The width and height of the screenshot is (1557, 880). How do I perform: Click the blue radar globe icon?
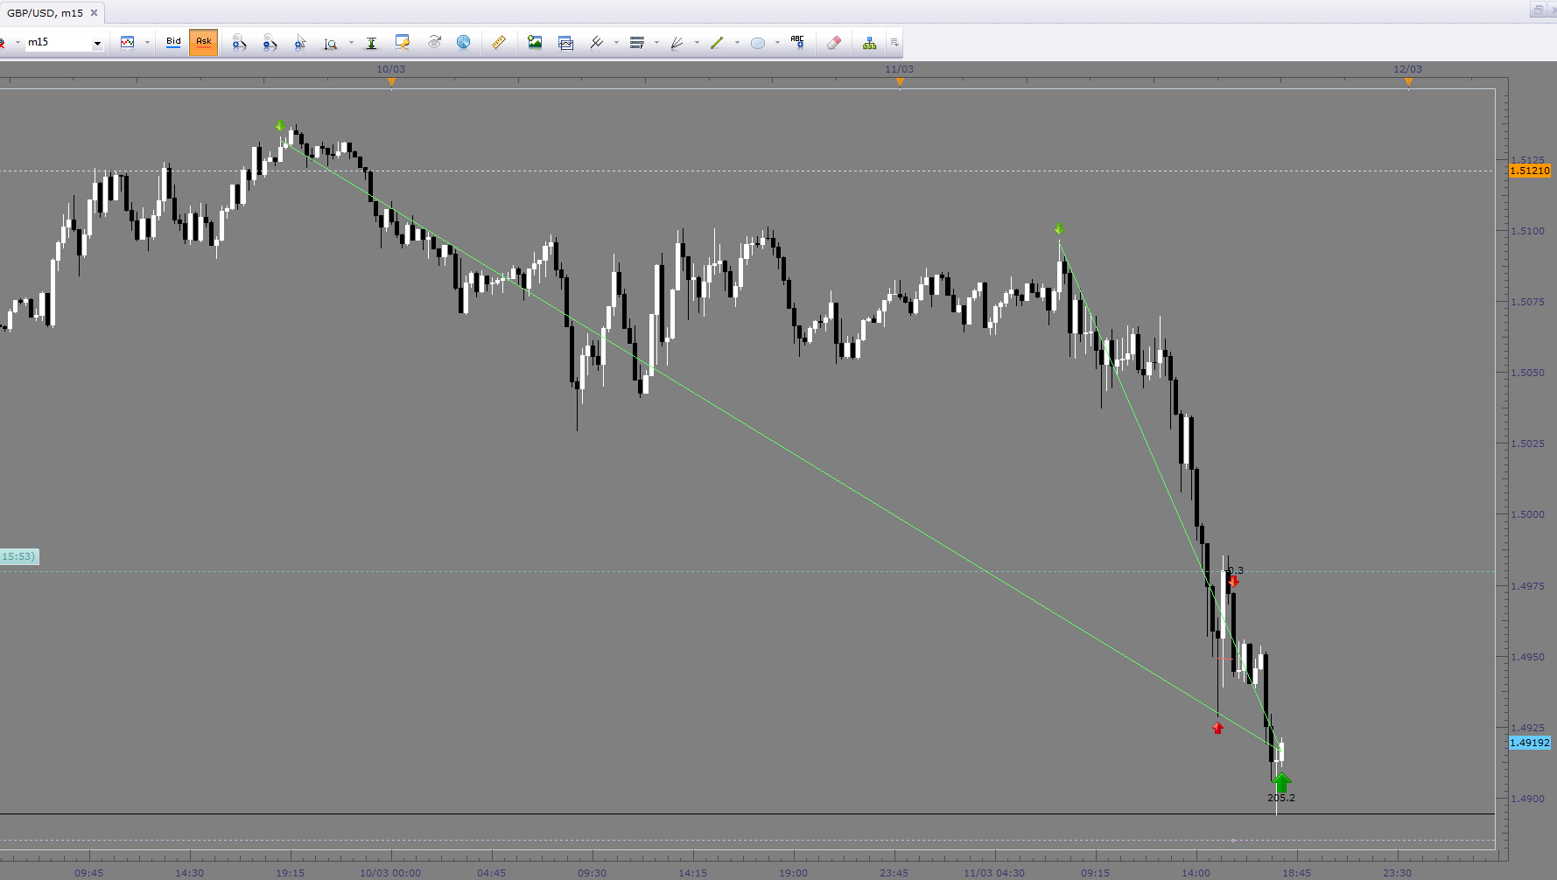click(x=464, y=42)
